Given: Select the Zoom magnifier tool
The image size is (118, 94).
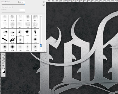Looking at the screenshot, I should pyautogui.click(x=3, y=66).
